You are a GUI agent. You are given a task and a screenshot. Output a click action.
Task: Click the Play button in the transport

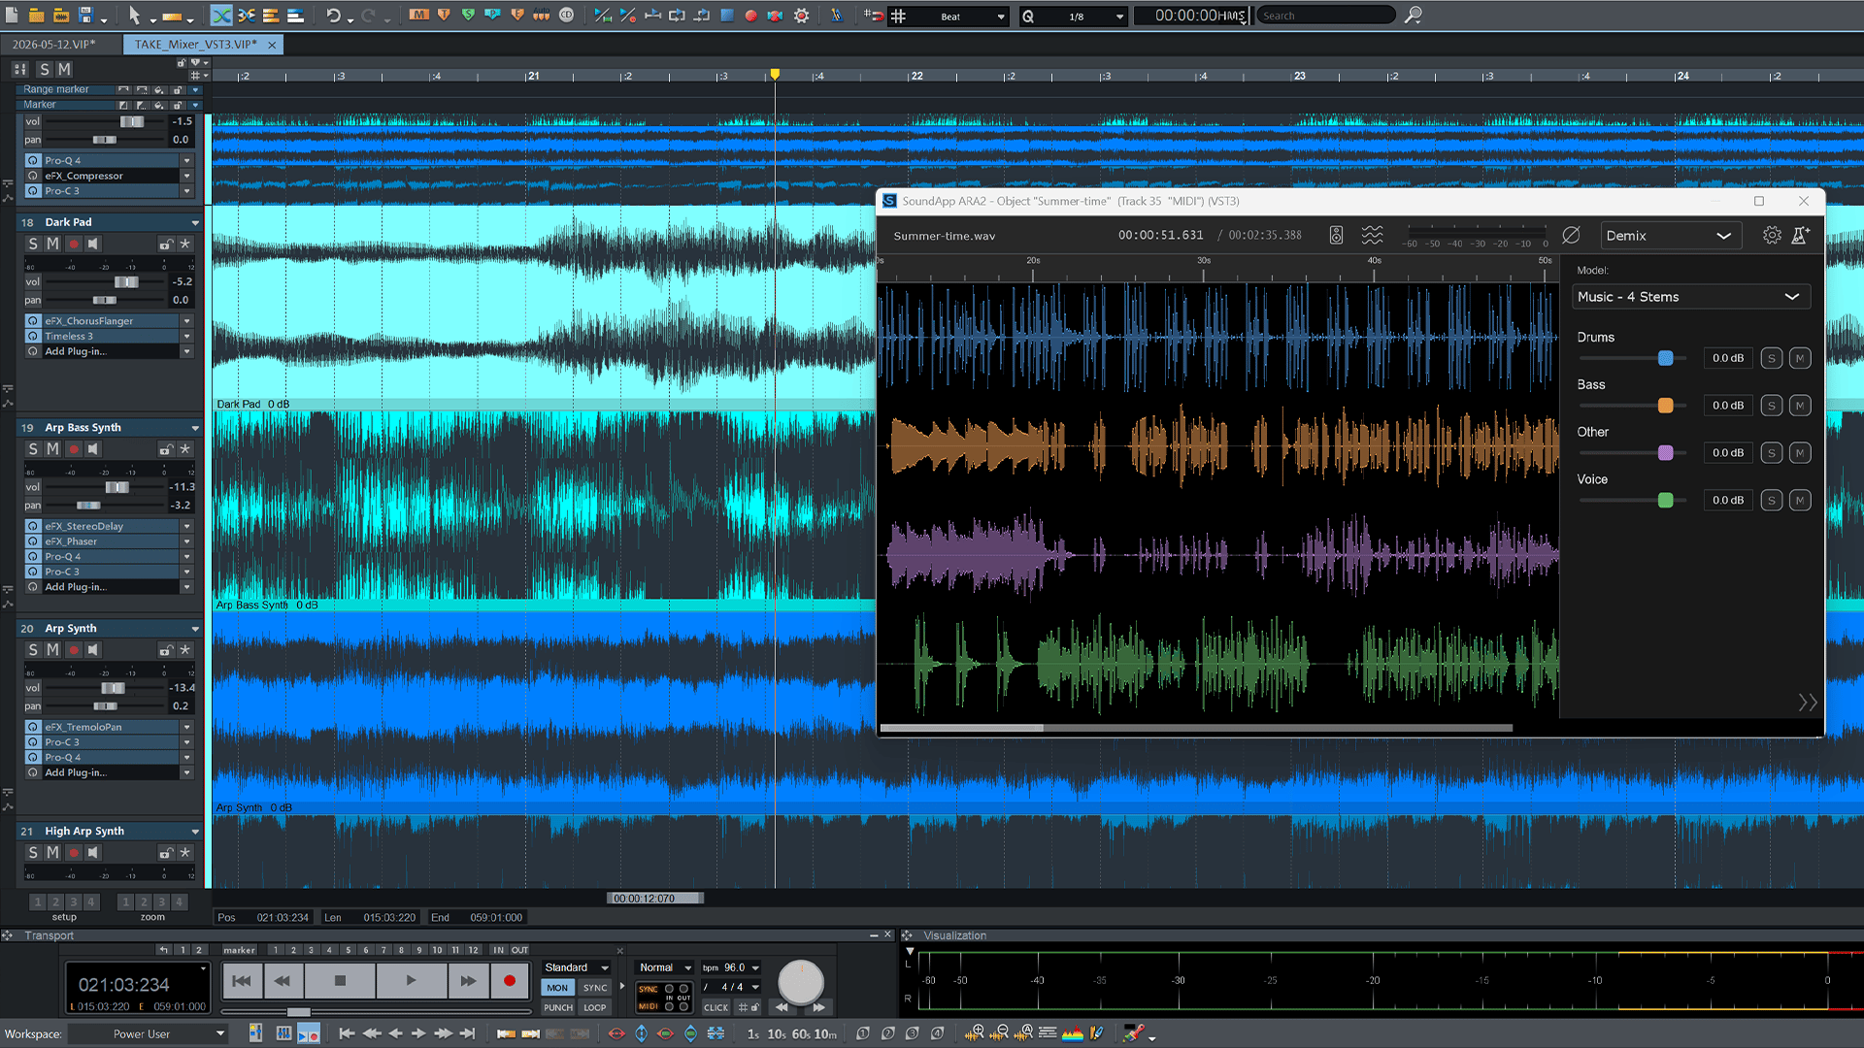(411, 981)
